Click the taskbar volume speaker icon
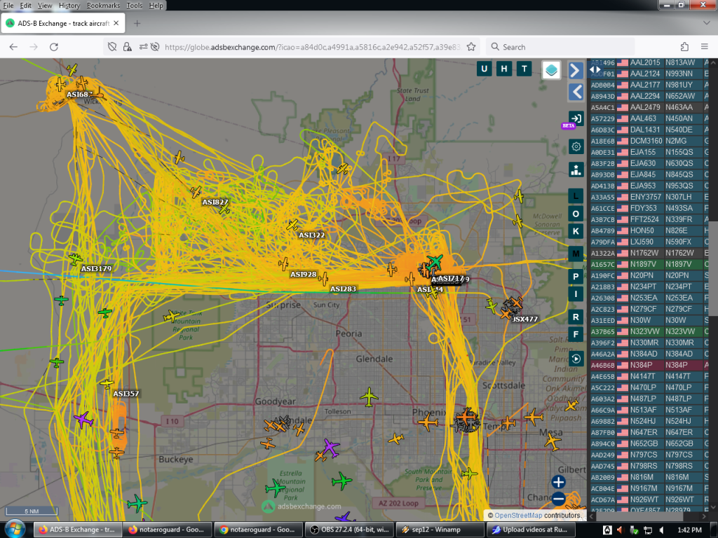This screenshot has width=718, height=538. (x=620, y=530)
